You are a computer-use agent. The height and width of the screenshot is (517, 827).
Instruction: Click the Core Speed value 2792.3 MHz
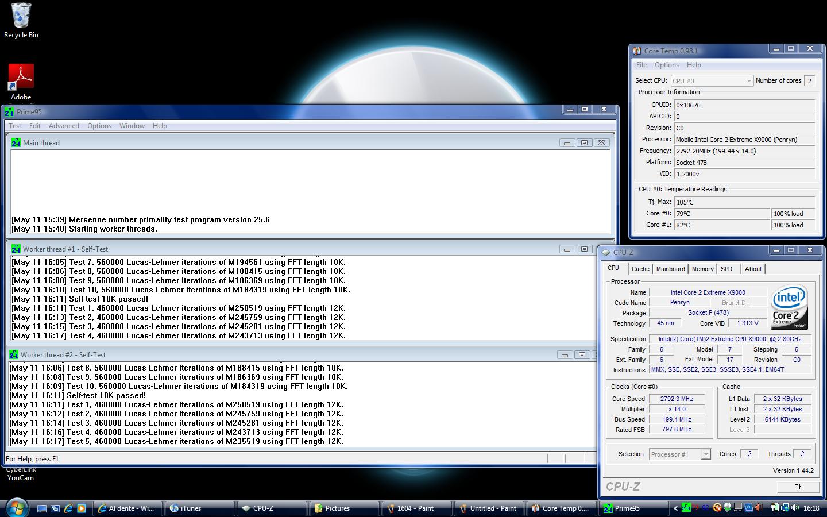[677, 399]
